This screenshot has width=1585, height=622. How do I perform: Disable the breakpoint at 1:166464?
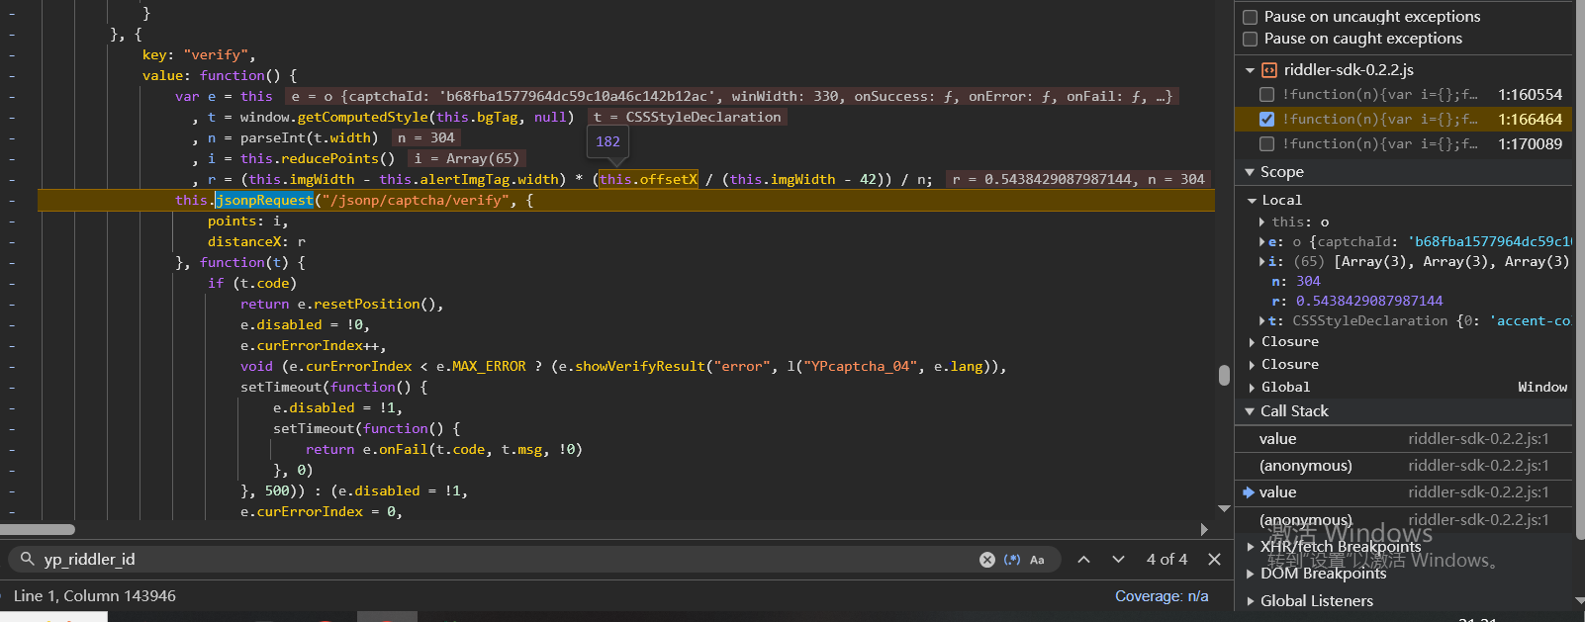click(1266, 119)
